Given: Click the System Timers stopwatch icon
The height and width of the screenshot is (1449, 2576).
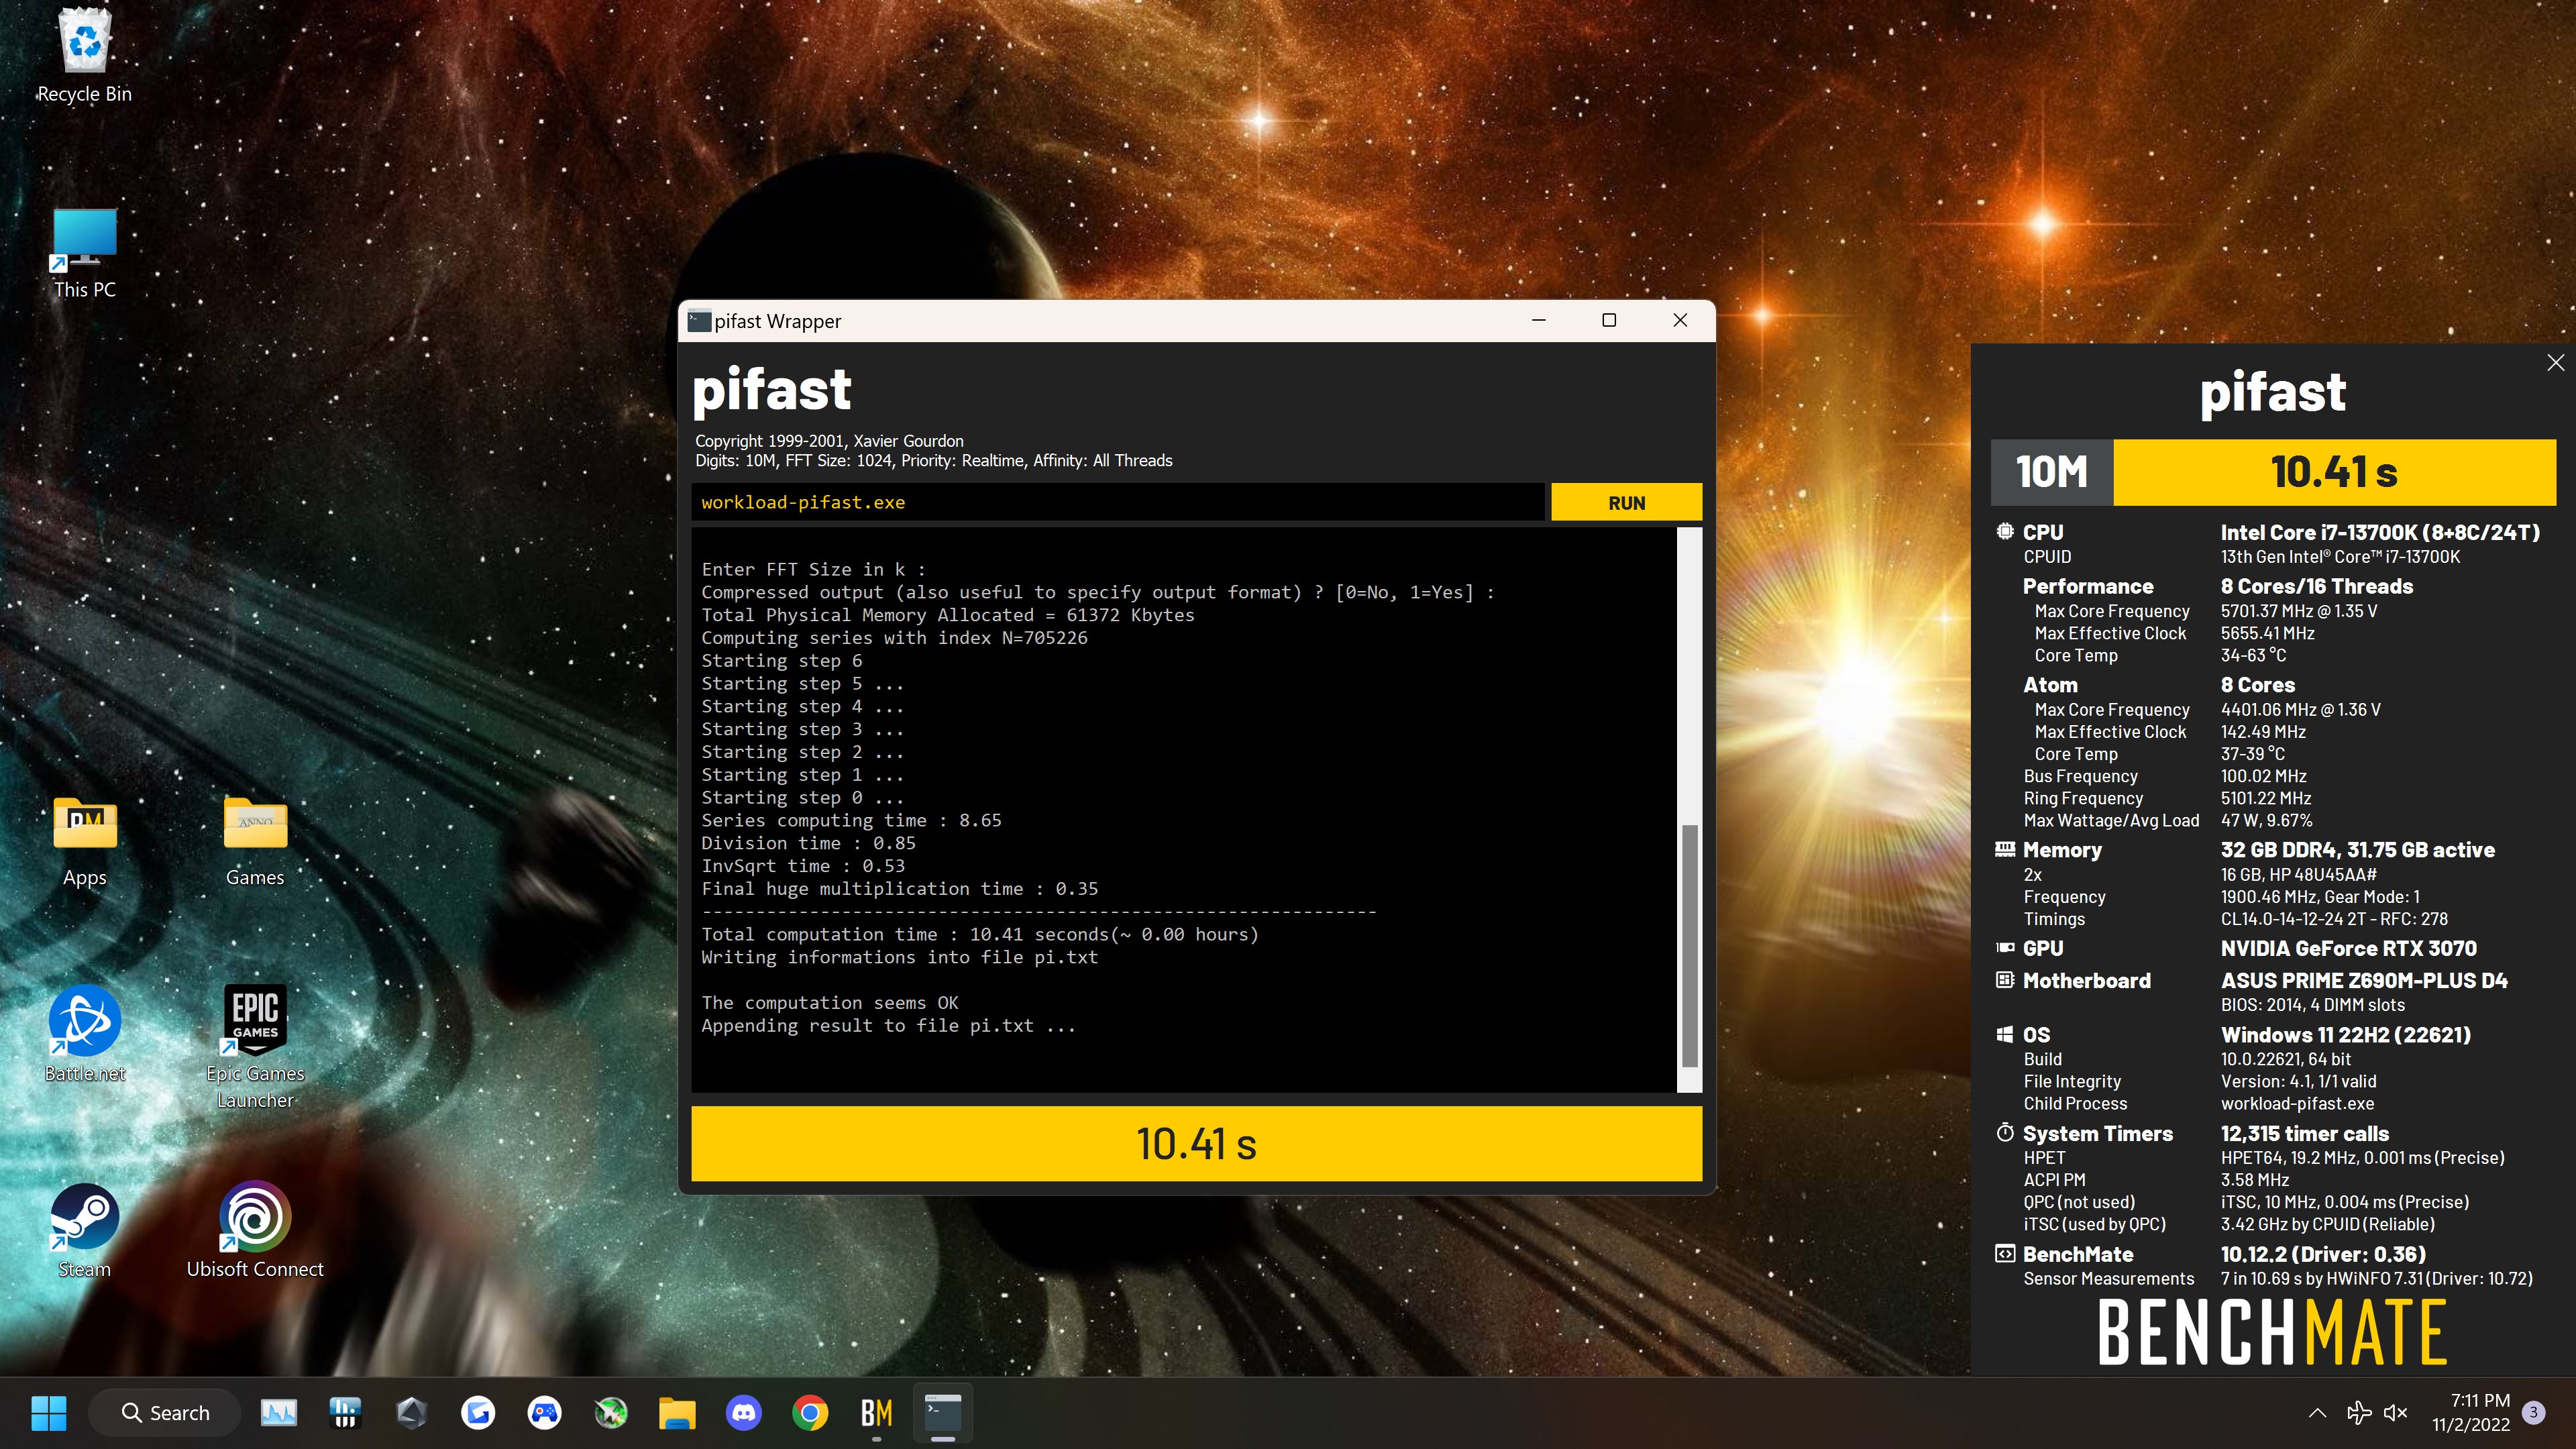Looking at the screenshot, I should (2005, 1133).
